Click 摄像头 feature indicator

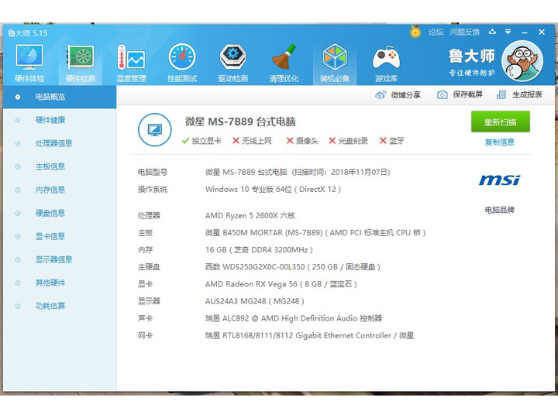[302, 141]
